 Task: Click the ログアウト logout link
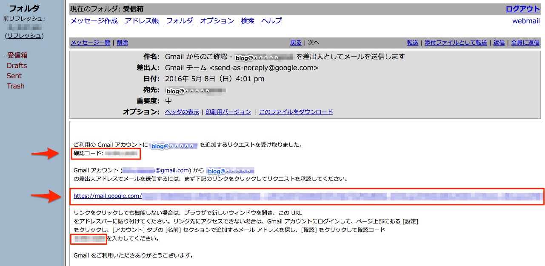[522, 9]
